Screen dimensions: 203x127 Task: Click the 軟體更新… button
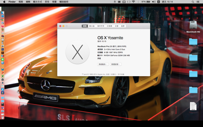(116, 64)
